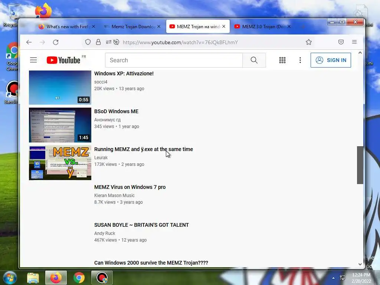This screenshot has height=285, width=380.
Task: Bookmark this page with the star icon
Action: pyautogui.click(x=308, y=42)
